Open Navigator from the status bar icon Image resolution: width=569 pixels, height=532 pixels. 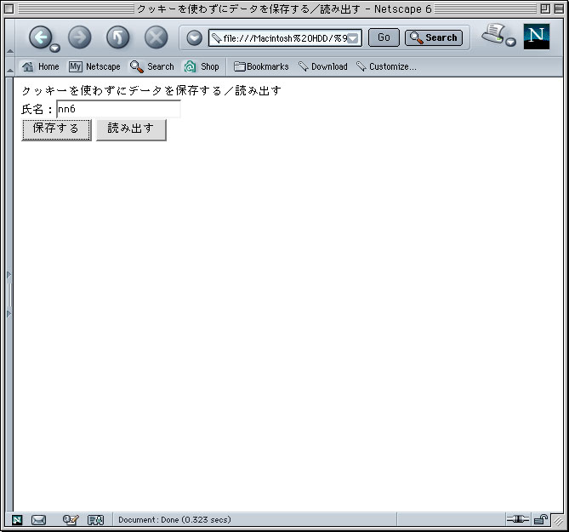click(17, 520)
